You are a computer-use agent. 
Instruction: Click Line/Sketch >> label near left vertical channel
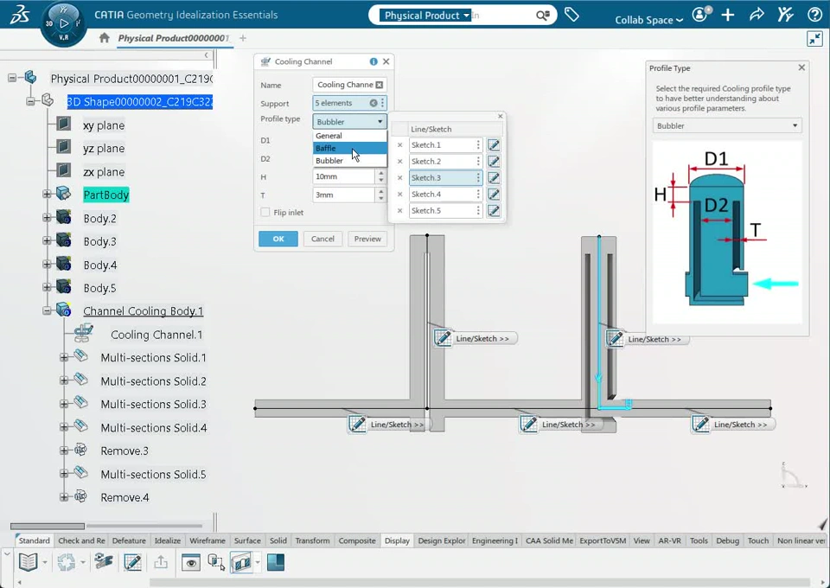pyautogui.click(x=482, y=339)
